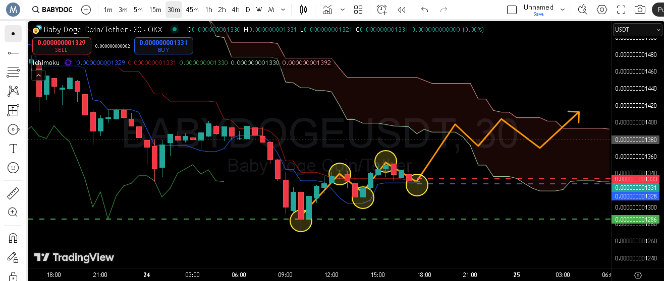Viewport: 664px width, 281px height.
Task: Click the SELL 0.000000001329 button
Action: (x=62, y=46)
